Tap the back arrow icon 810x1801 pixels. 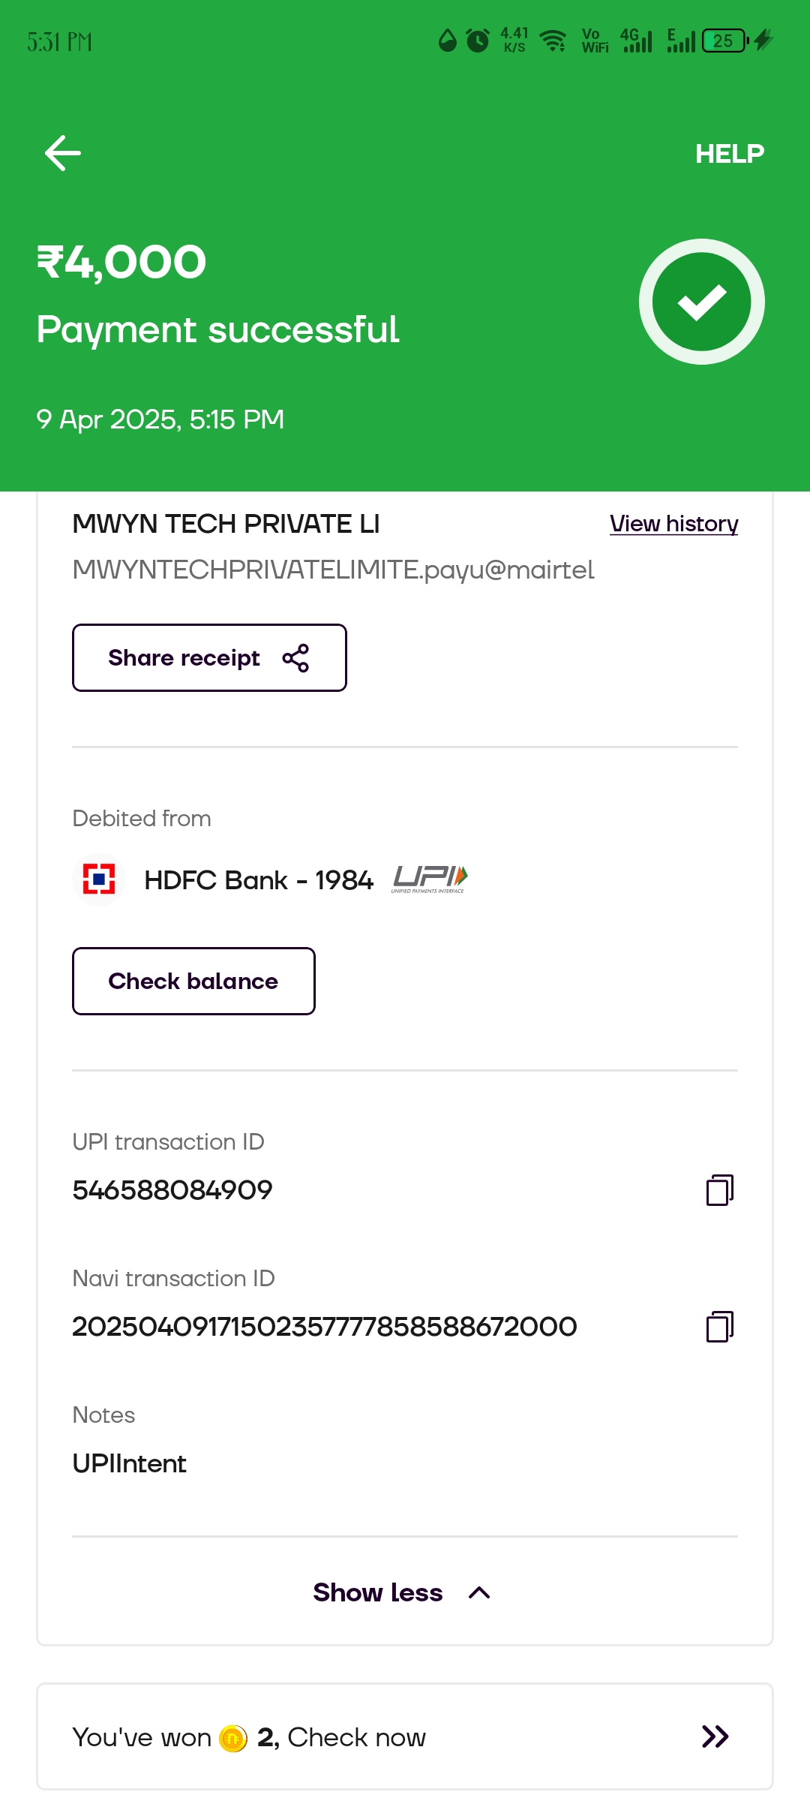(63, 153)
